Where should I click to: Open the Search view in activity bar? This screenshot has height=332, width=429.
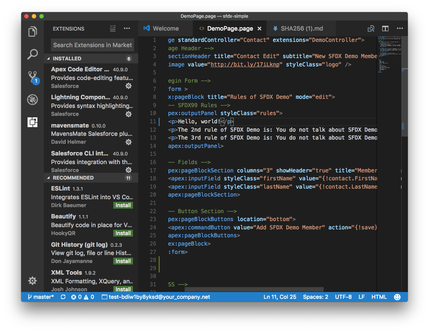[32, 54]
